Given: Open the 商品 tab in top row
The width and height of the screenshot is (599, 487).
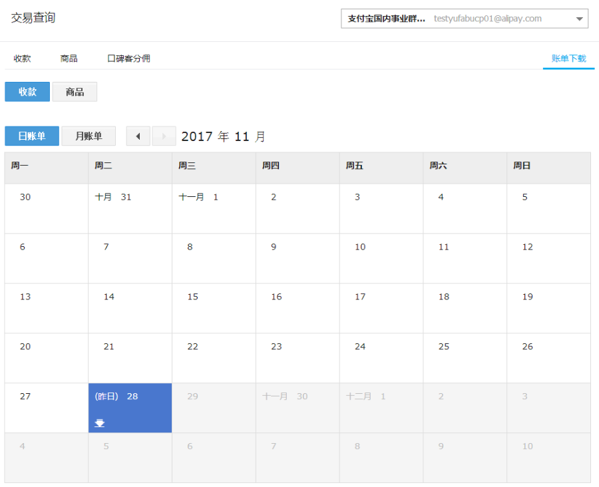Looking at the screenshot, I should click(69, 59).
